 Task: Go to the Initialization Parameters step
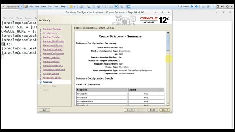54,70
